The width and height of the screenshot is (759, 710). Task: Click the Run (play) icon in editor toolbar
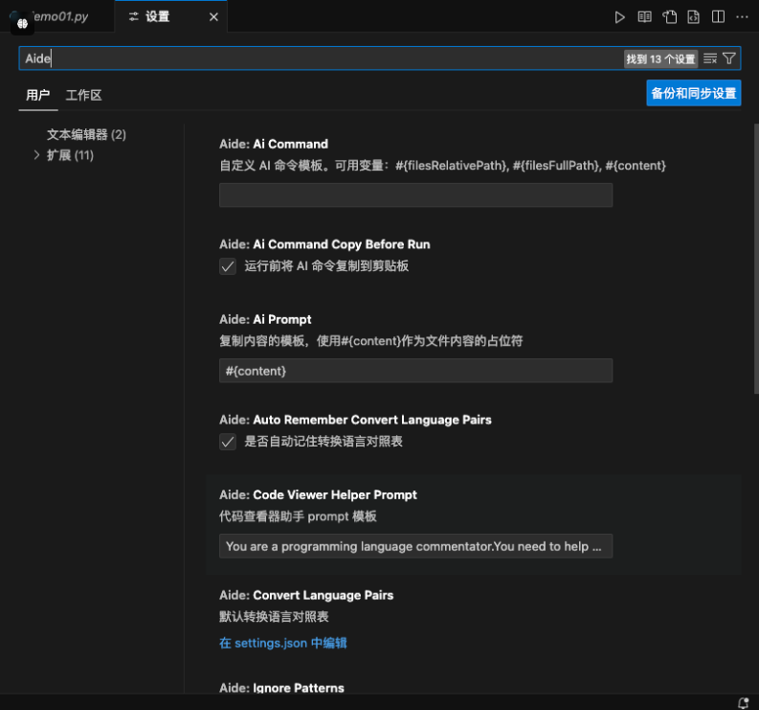619,17
